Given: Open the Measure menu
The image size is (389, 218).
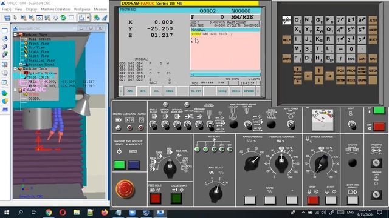Looking at the screenshot, I should pyautogui.click(x=100, y=9).
